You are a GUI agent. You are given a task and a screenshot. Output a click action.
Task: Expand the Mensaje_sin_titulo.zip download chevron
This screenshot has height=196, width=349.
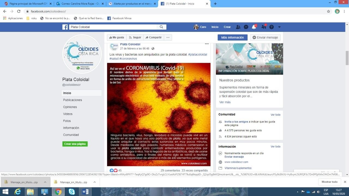(45, 182)
